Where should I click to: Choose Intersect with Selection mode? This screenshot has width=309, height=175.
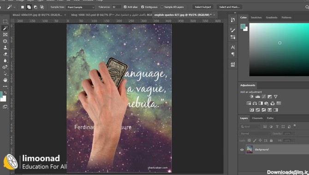pos(42,7)
